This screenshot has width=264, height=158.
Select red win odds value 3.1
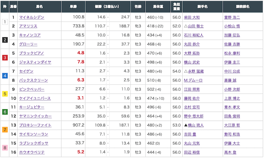[80, 98]
